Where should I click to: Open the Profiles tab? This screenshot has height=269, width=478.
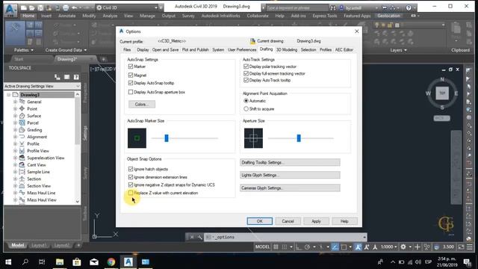[326, 50]
